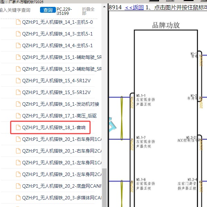
Task: Click file icon beside 20_1-右车身网2CA
Action: 18,151
